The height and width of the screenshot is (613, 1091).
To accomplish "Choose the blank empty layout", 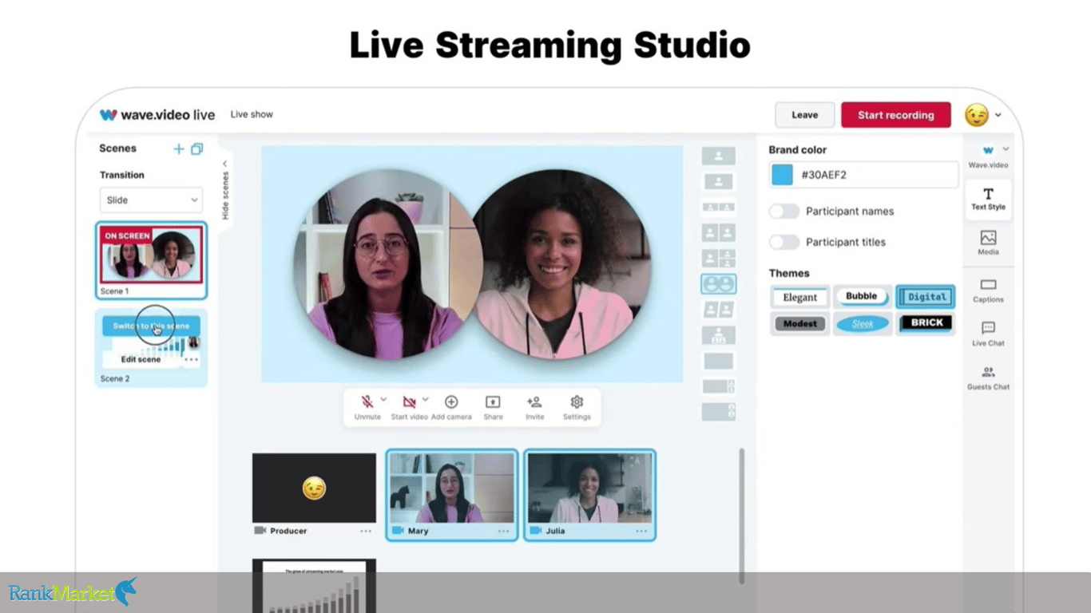I will pyautogui.click(x=719, y=361).
